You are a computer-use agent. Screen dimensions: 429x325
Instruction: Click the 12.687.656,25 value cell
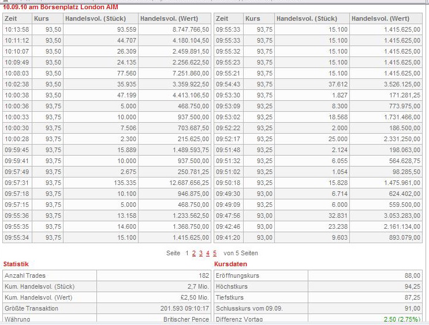pos(174,183)
